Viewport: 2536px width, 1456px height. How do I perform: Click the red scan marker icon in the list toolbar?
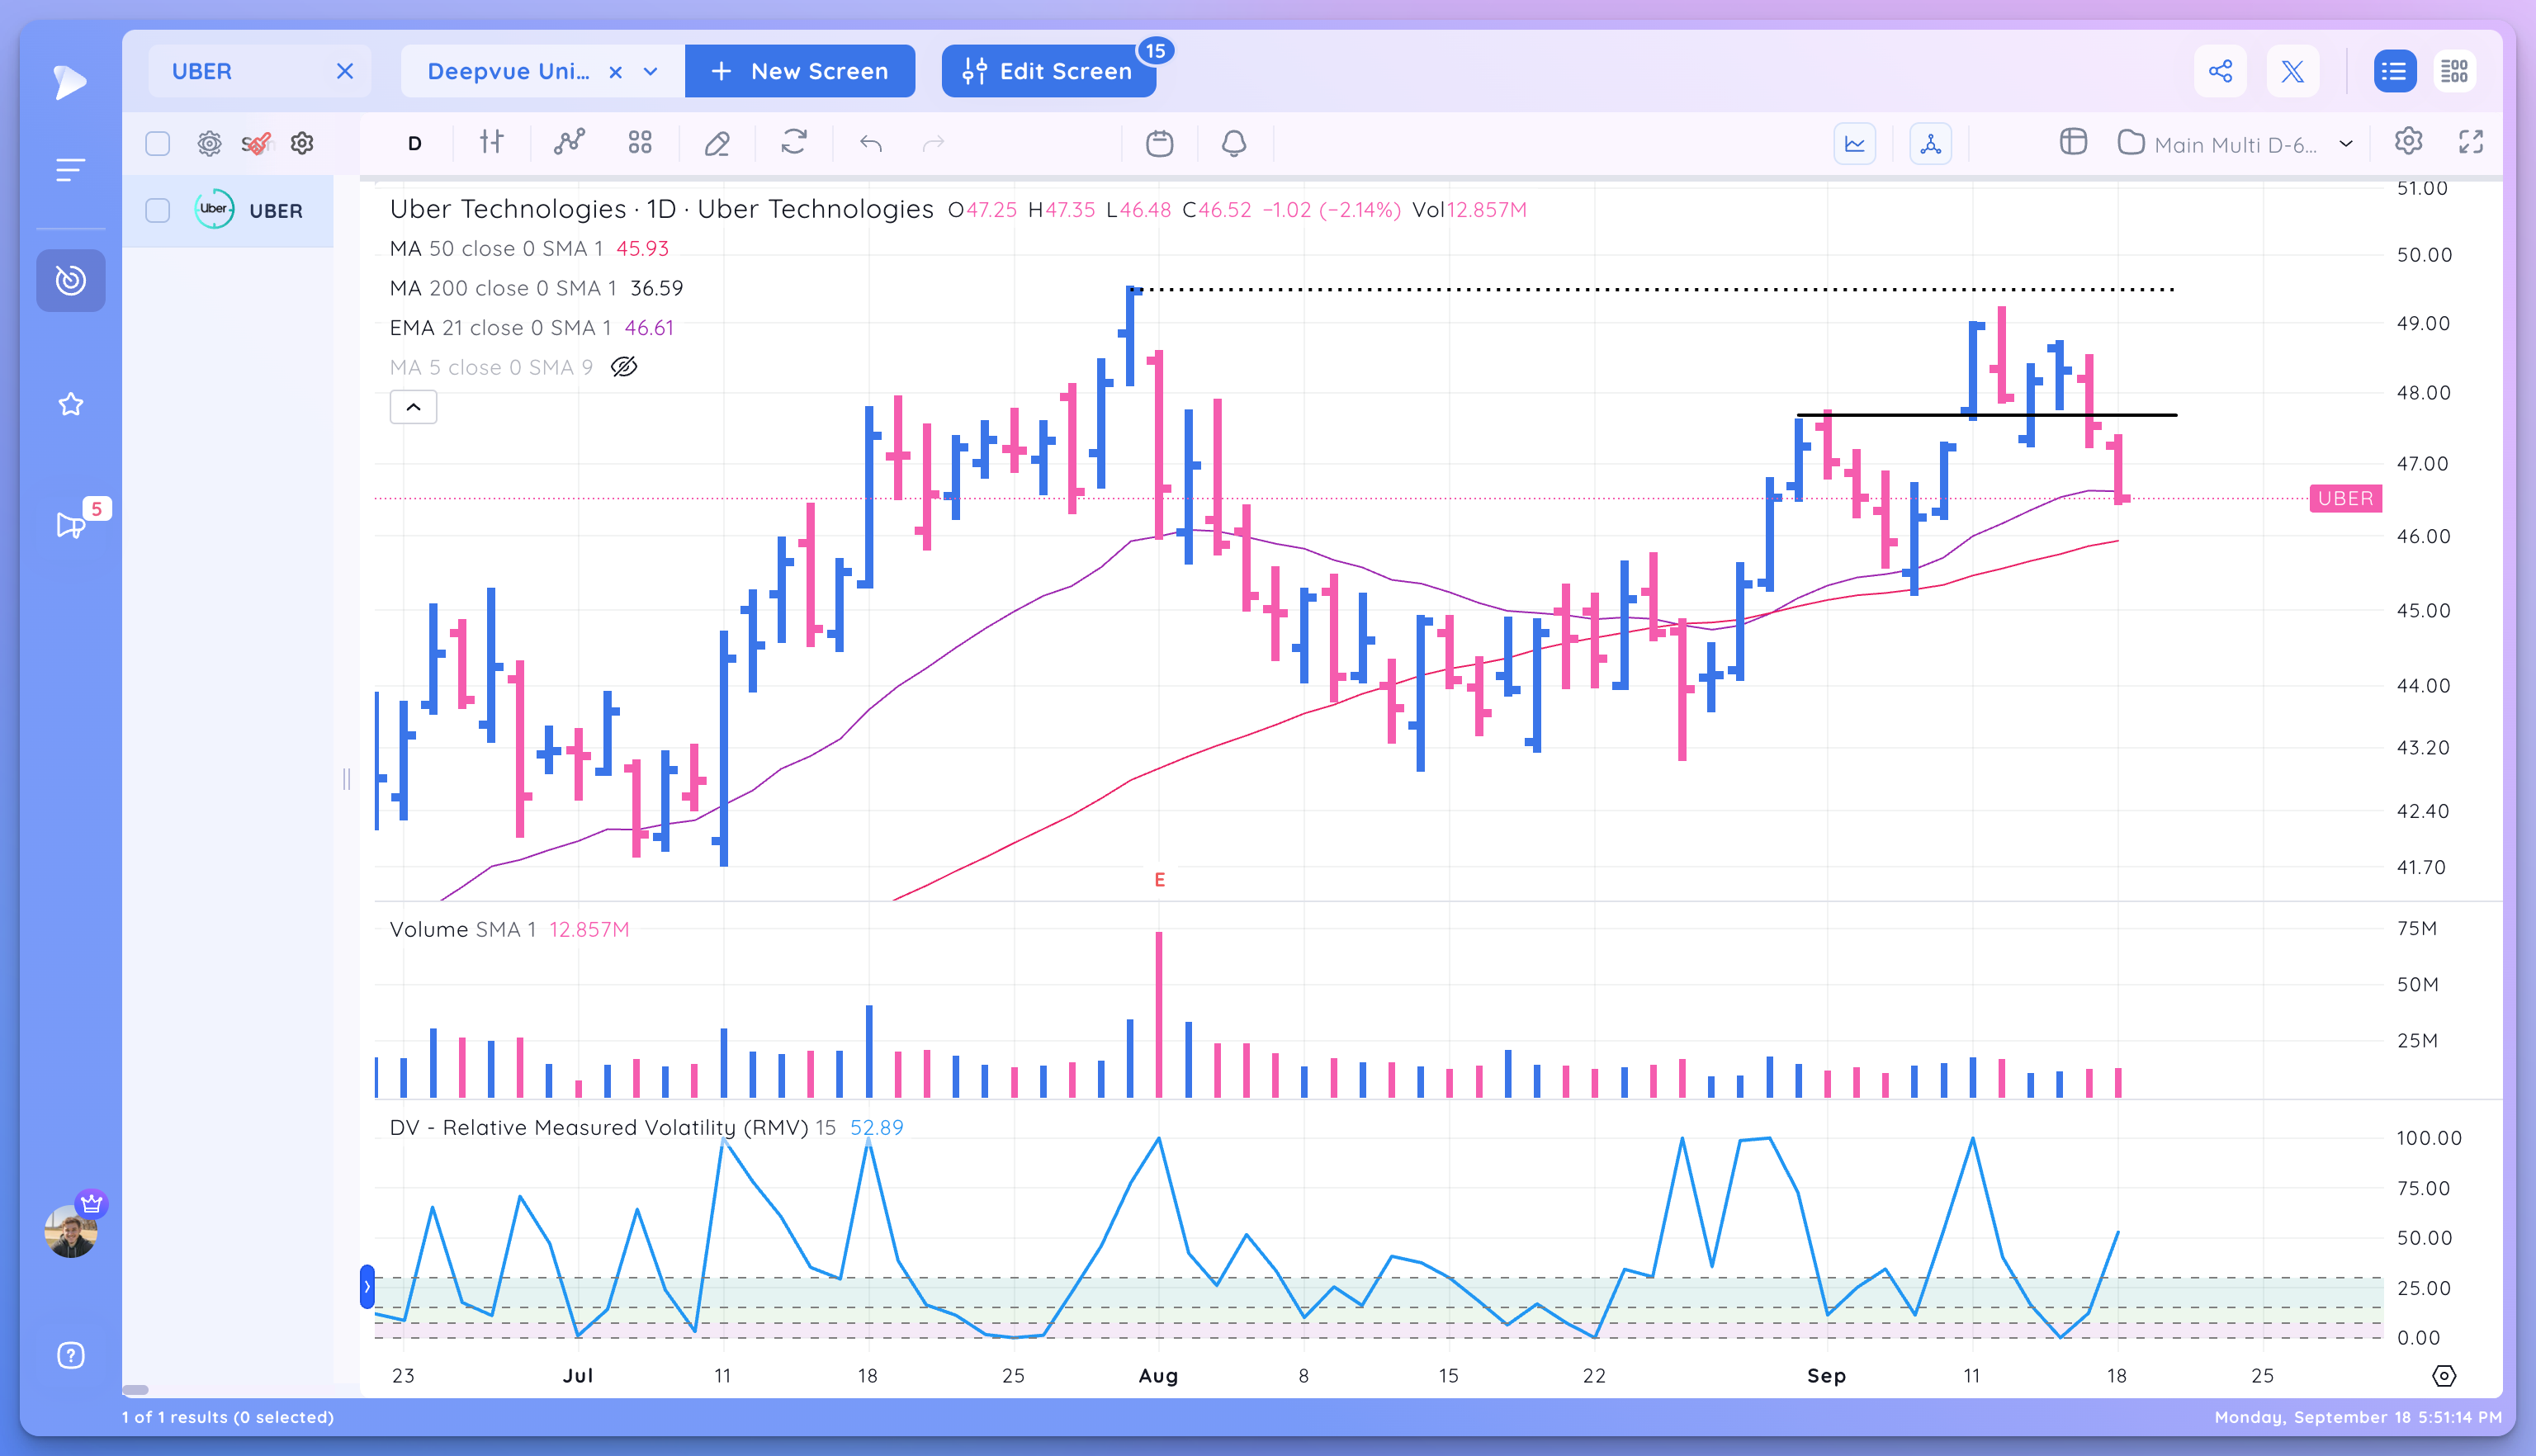257,143
